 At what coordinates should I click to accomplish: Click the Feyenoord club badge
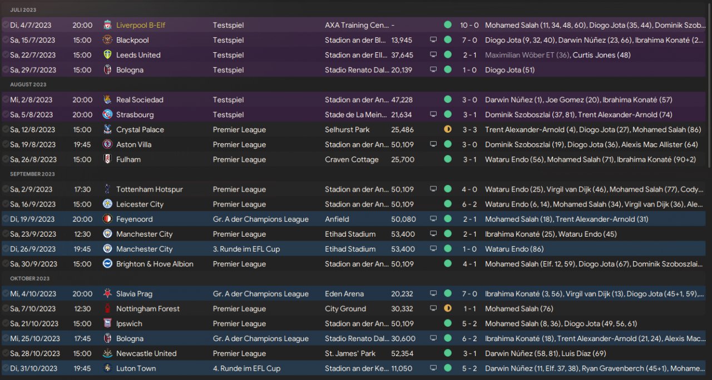click(107, 219)
